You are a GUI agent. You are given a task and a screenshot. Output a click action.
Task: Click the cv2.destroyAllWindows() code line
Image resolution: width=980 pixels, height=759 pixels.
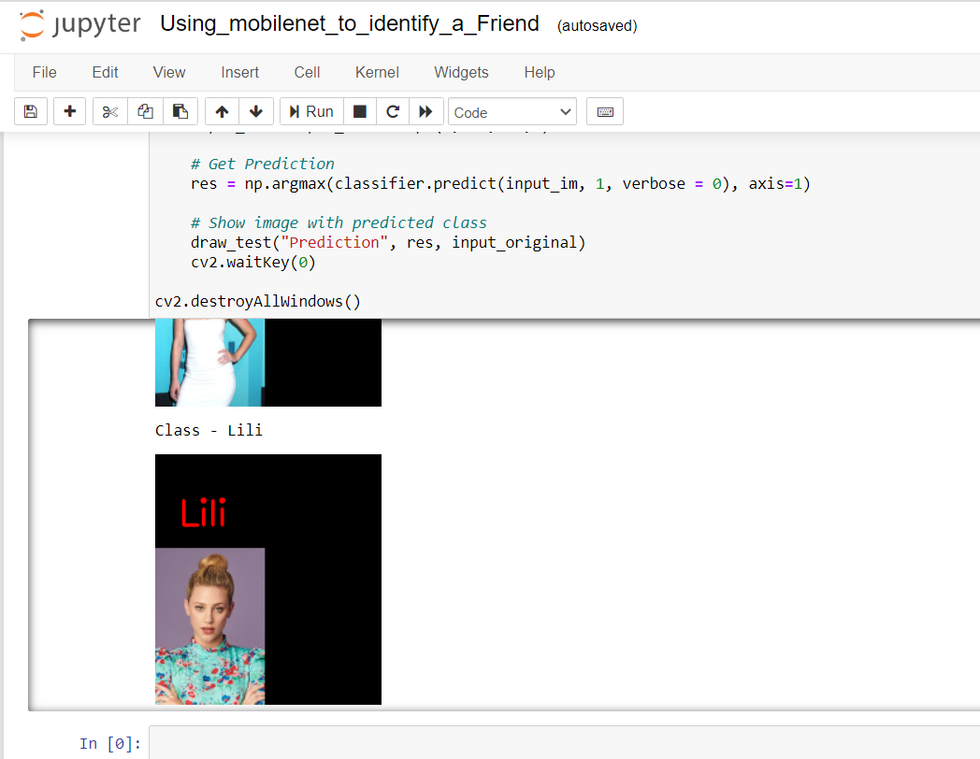(258, 302)
